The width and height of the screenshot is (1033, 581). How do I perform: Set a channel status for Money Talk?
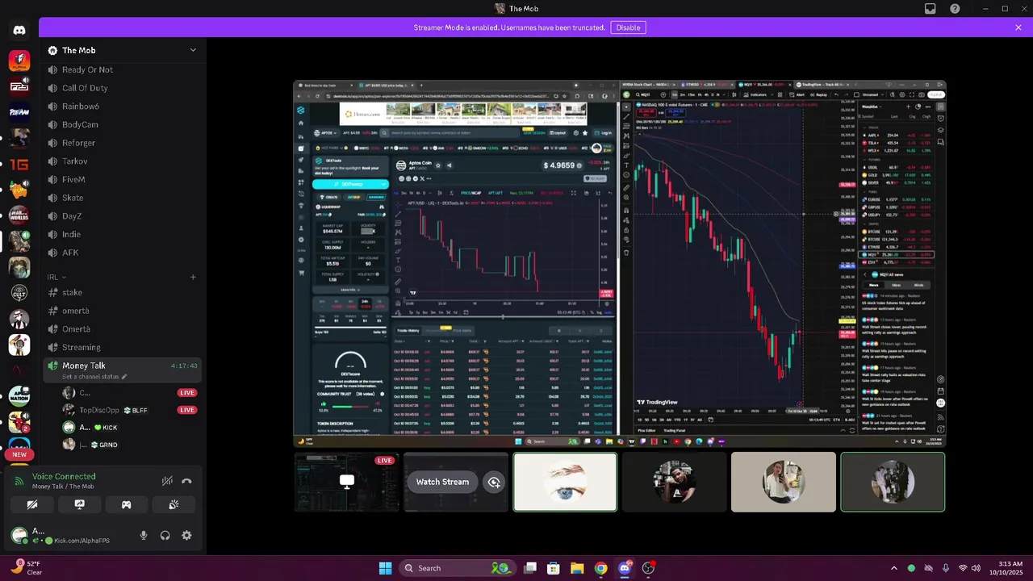(x=94, y=377)
